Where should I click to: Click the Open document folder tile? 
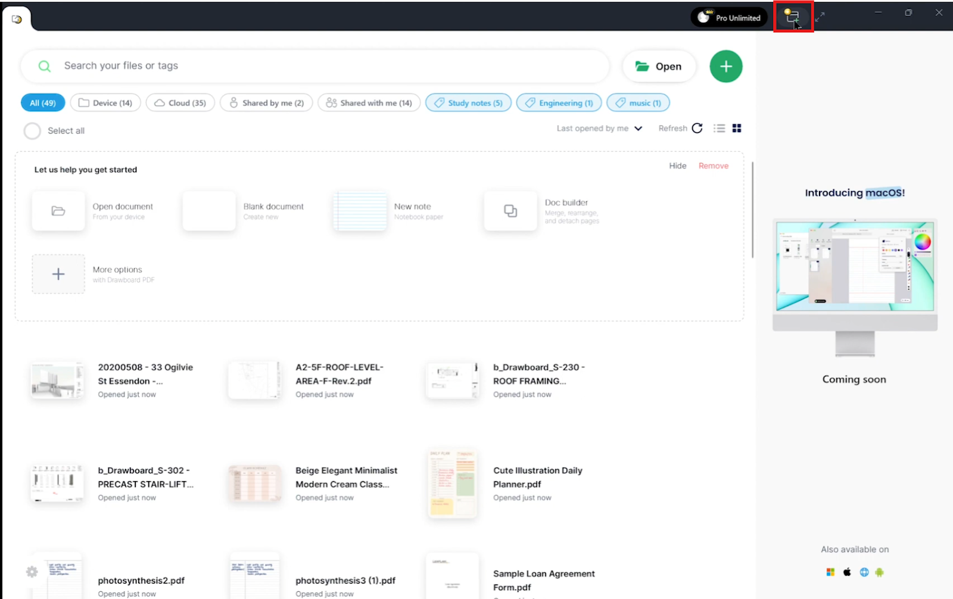(58, 211)
